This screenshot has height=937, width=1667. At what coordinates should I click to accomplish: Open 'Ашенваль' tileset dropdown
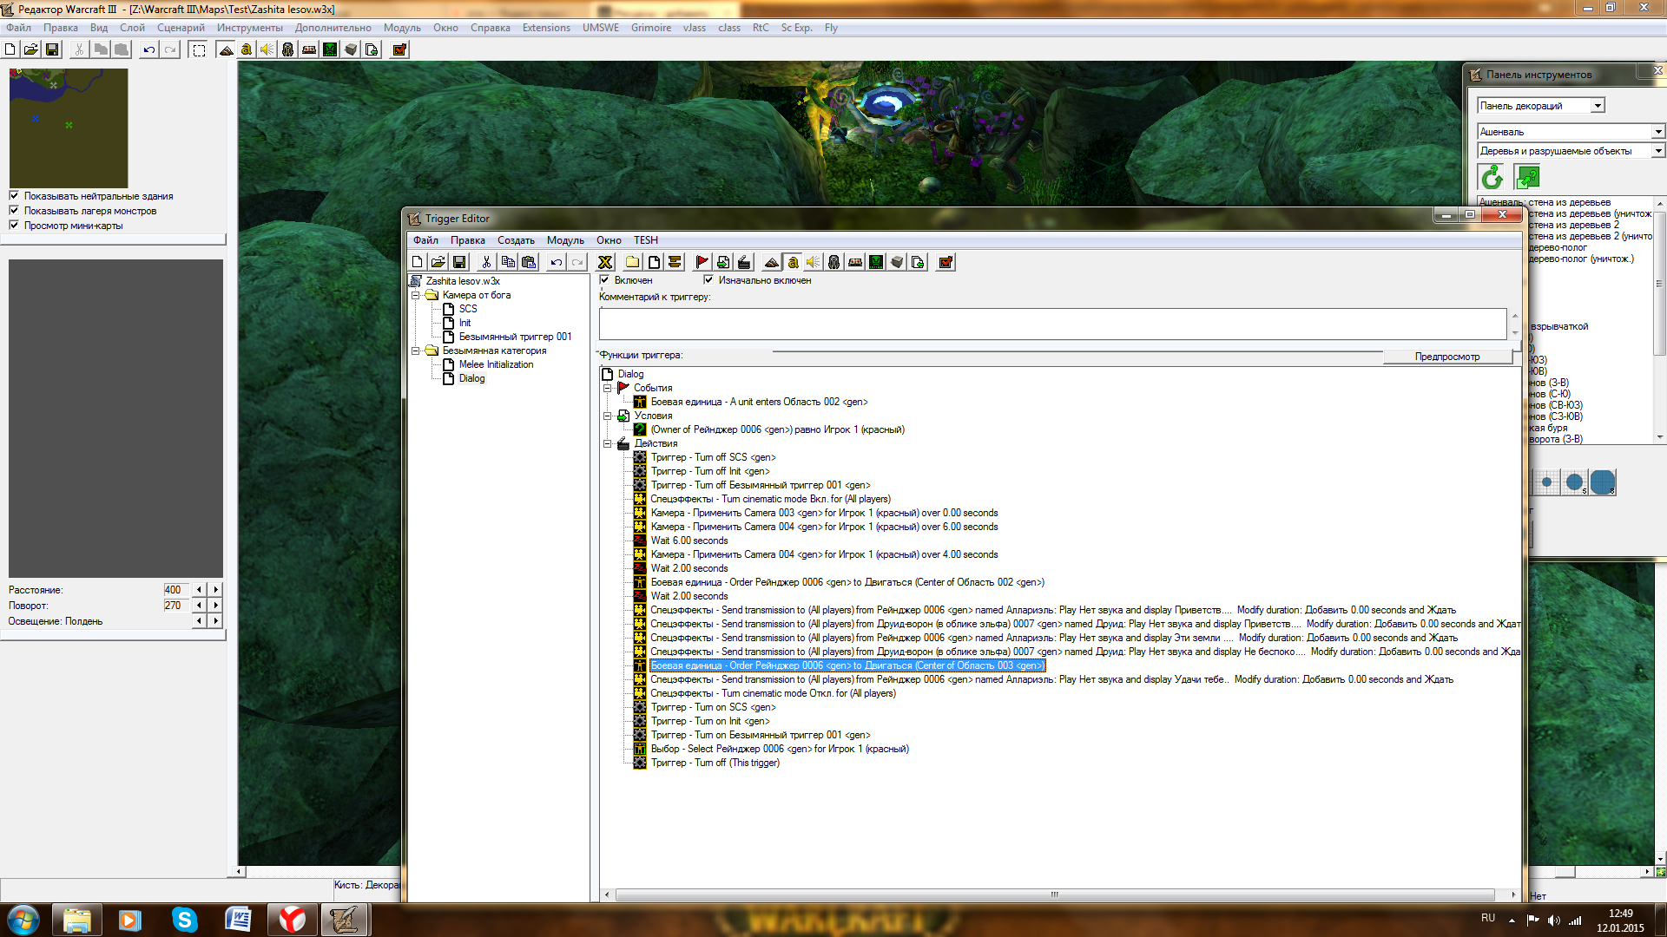[x=1657, y=132]
